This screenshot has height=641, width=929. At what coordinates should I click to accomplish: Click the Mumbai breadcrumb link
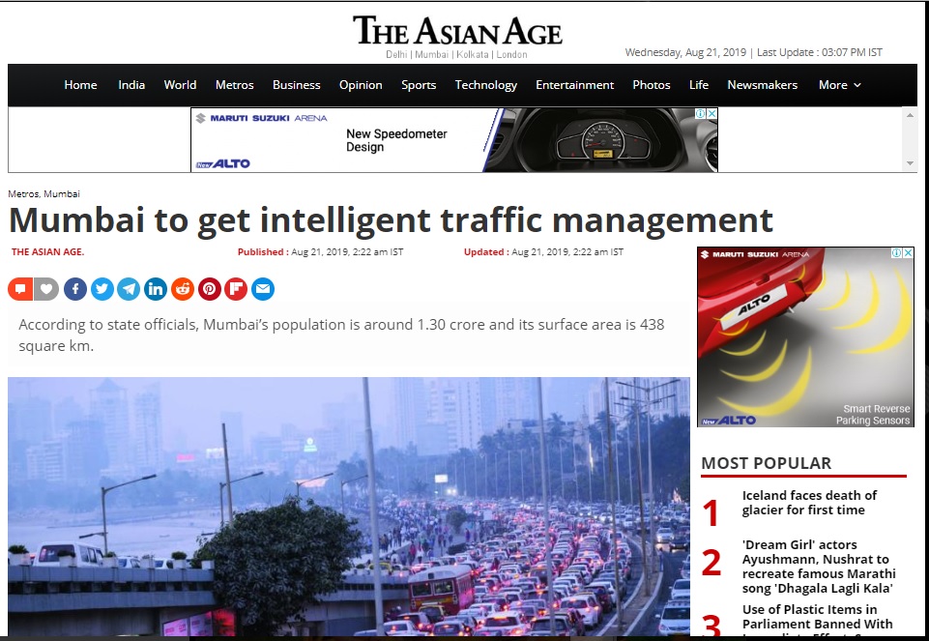point(62,193)
